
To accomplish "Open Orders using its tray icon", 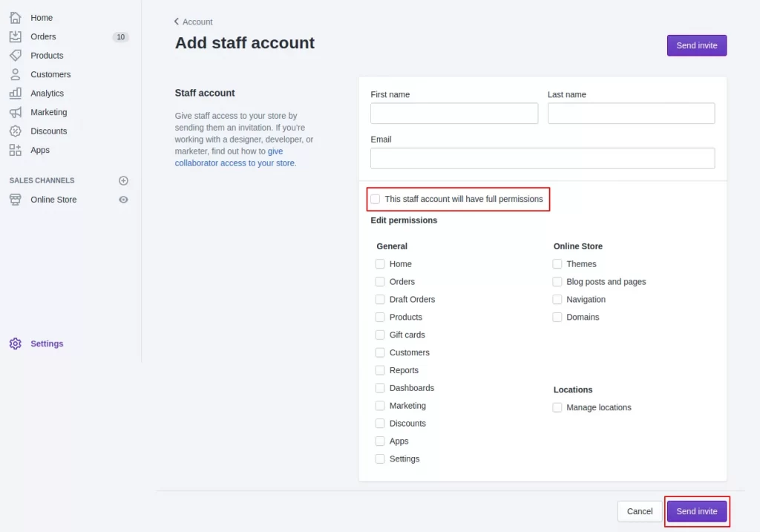I will [x=16, y=36].
